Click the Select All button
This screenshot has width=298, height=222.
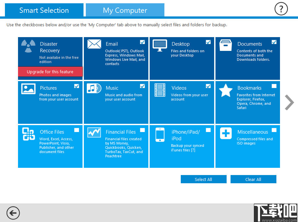[204, 179]
